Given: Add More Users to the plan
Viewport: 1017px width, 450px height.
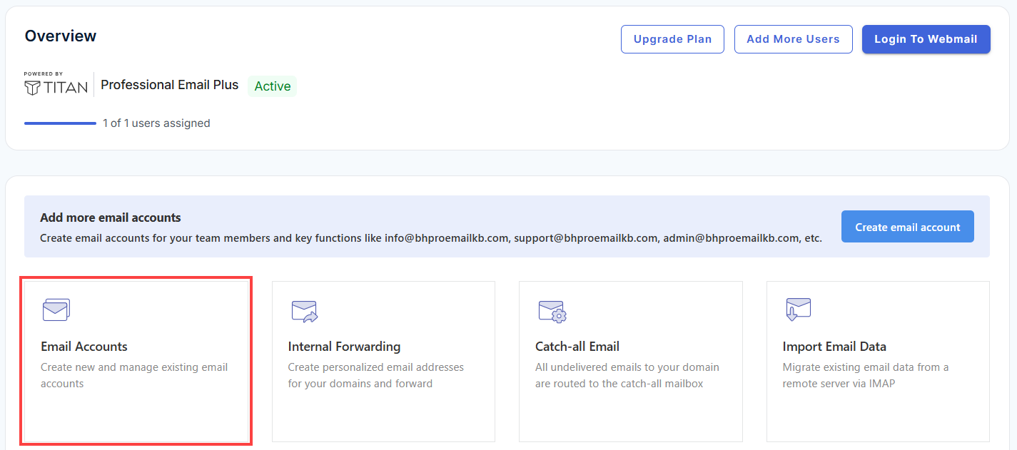Looking at the screenshot, I should point(793,39).
